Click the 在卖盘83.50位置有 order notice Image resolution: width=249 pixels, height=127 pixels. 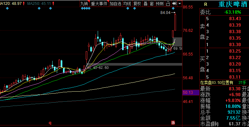click(217, 83)
